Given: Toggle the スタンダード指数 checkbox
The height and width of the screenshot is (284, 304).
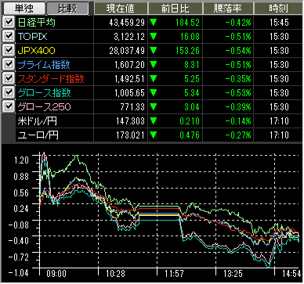Looking at the screenshot, I should (9, 78).
